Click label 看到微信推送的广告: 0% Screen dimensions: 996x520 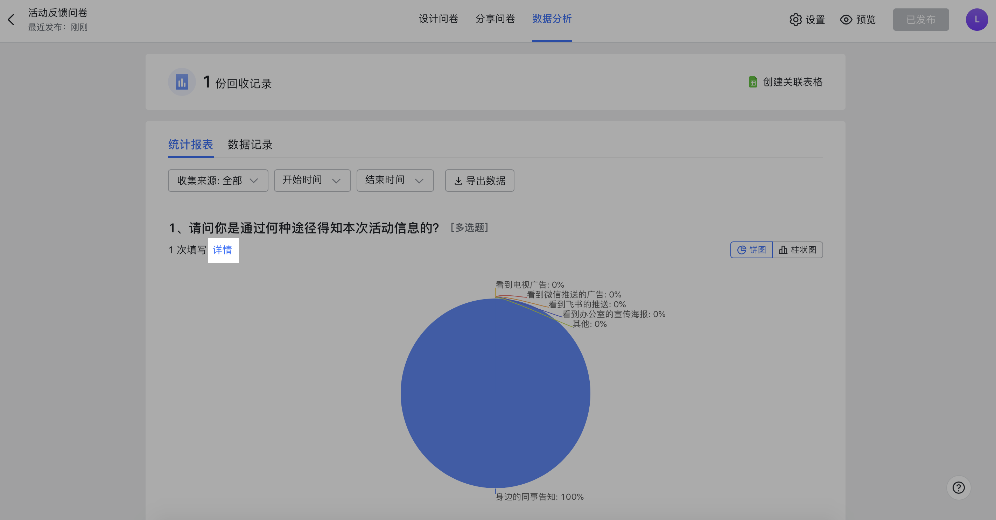pos(574,295)
